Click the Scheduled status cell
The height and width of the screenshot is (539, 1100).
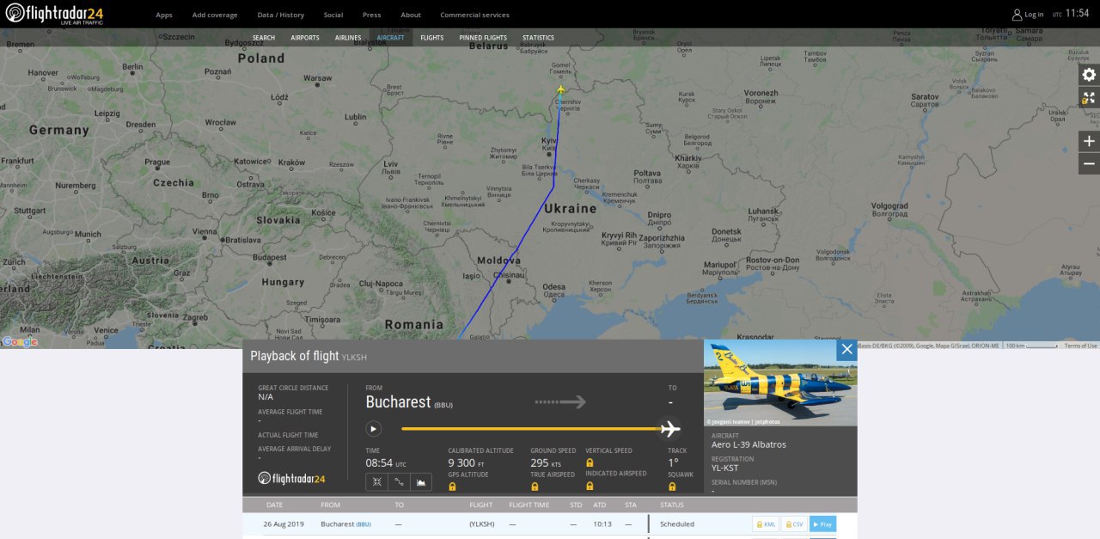tap(677, 524)
